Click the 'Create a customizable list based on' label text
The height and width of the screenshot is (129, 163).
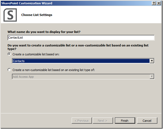[36, 54]
